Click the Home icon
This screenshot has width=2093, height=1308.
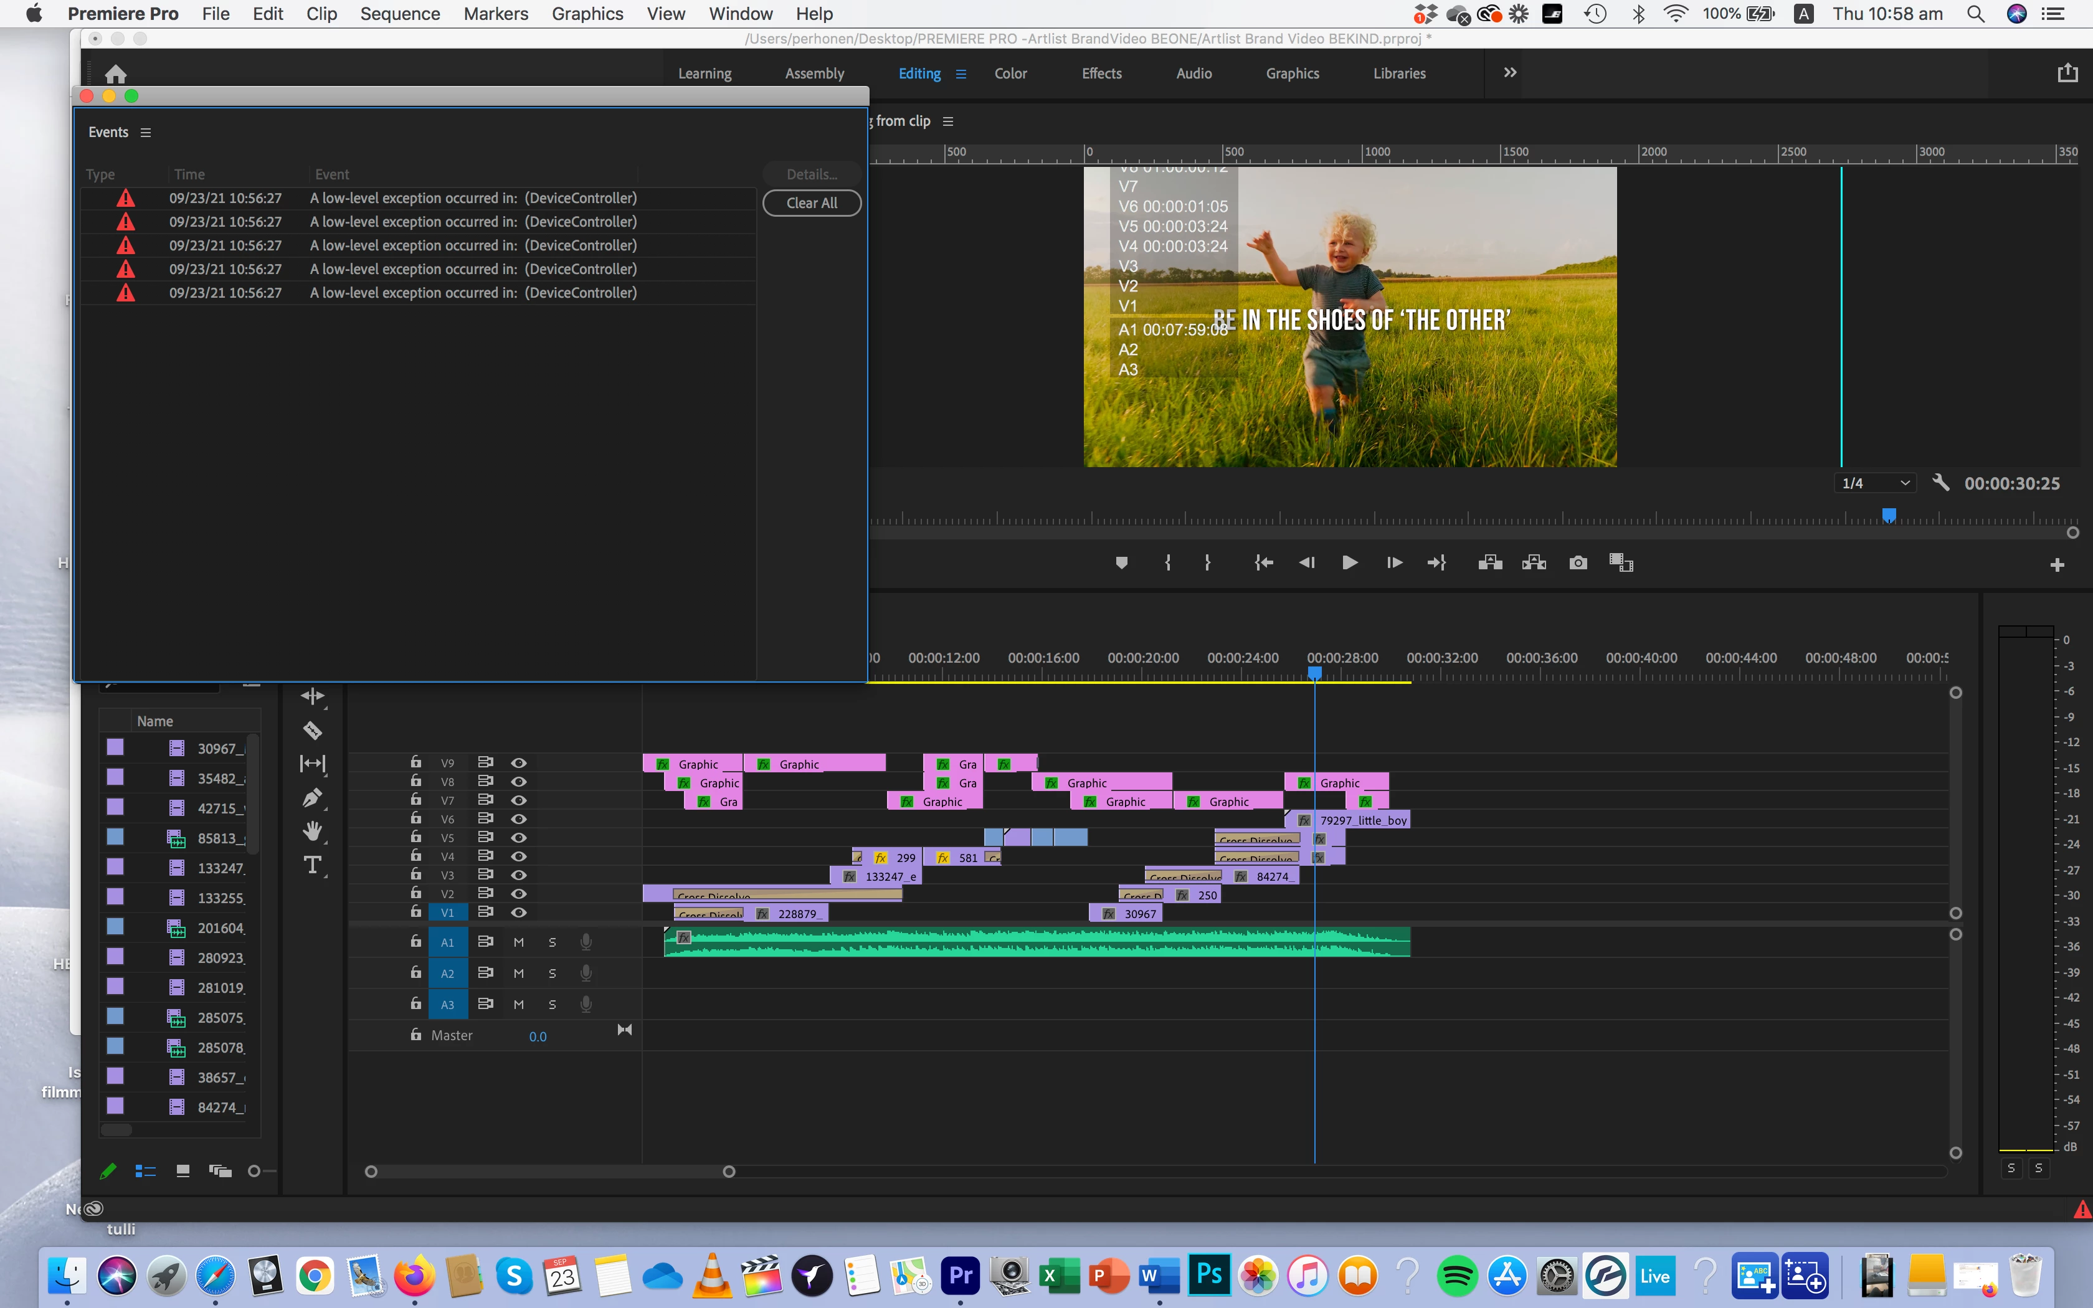pos(115,74)
